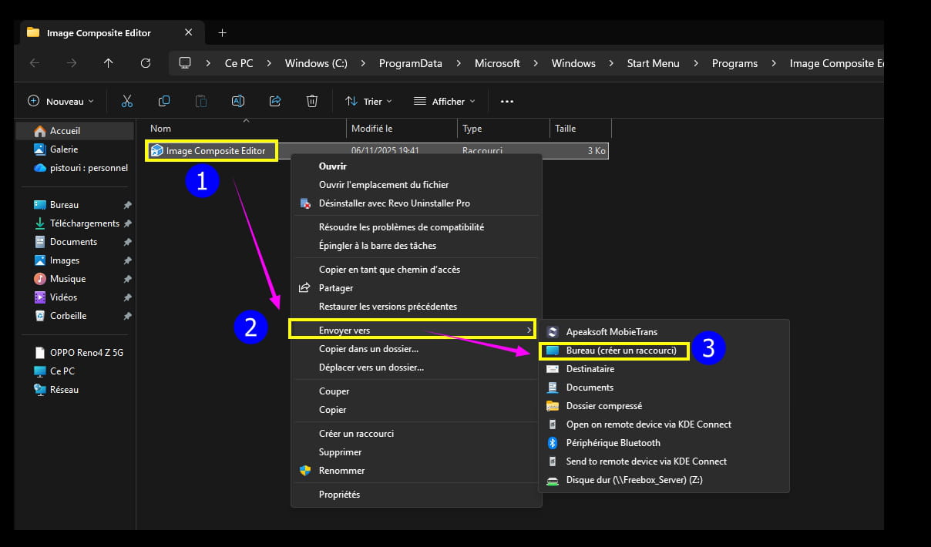Choose Envoyer vers in context menu
This screenshot has width=931, height=547.
pos(344,330)
